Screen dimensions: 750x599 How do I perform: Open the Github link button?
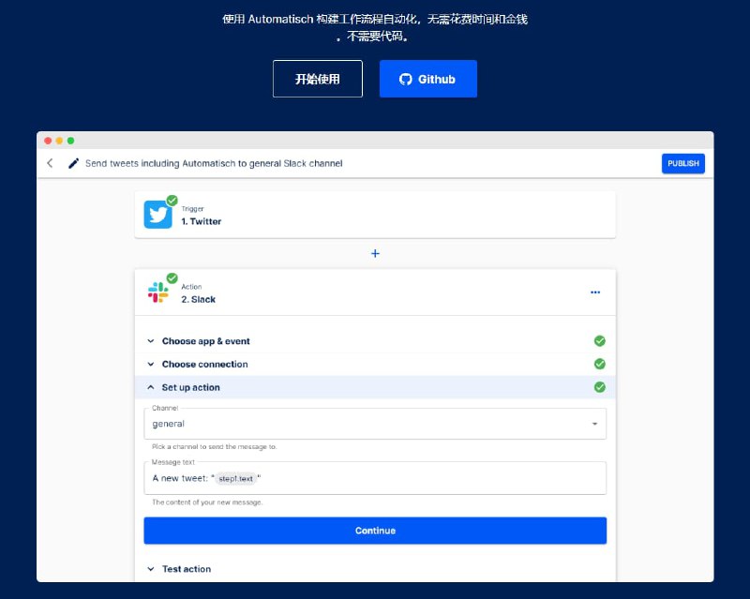[x=427, y=79]
